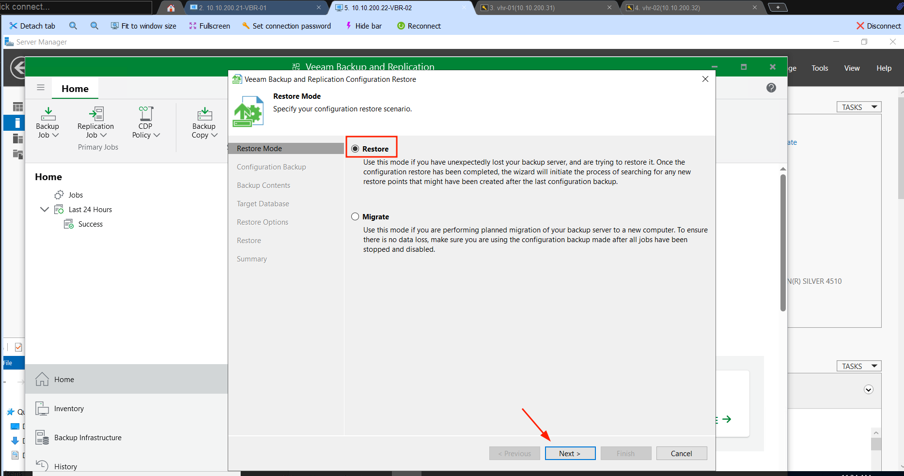This screenshot has width=904, height=476.
Task: Click the Backup Job ribbon icon
Action: (47, 123)
